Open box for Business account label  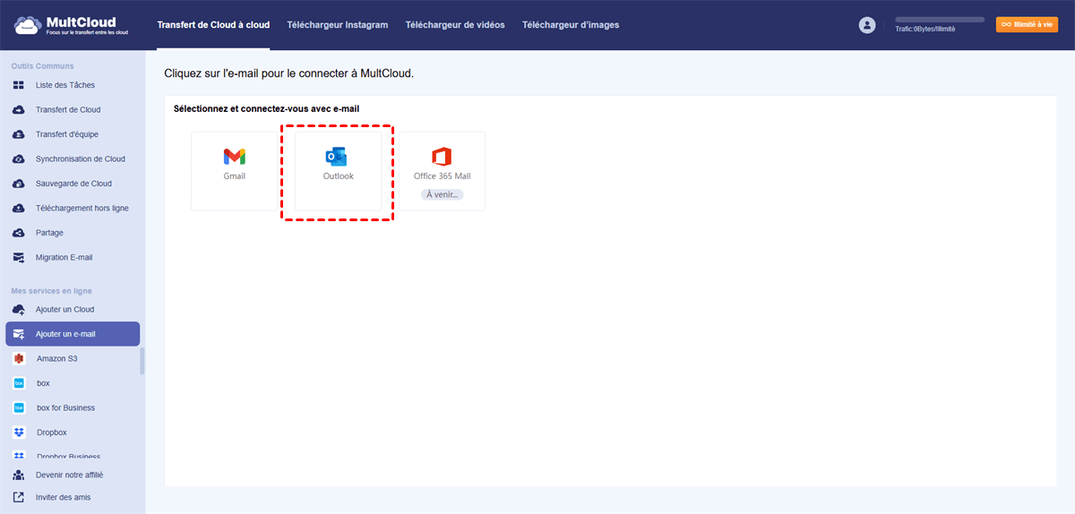click(65, 407)
